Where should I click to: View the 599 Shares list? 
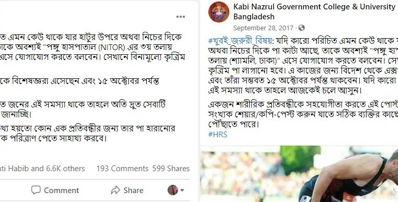pyautogui.click(x=171, y=169)
